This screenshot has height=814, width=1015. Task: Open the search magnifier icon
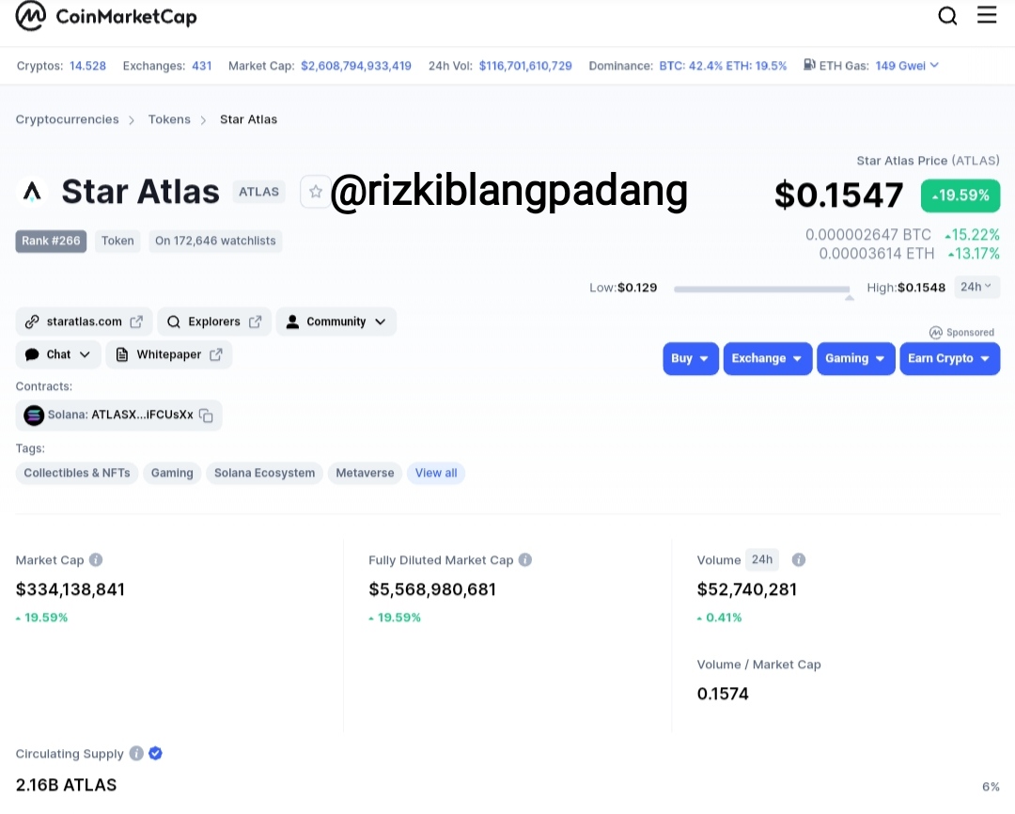point(947,16)
